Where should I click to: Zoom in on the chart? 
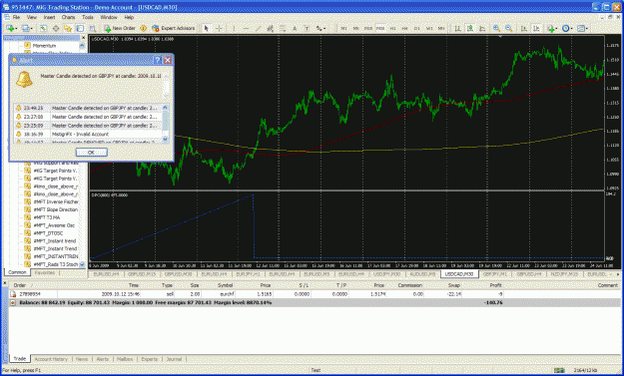[496, 28]
